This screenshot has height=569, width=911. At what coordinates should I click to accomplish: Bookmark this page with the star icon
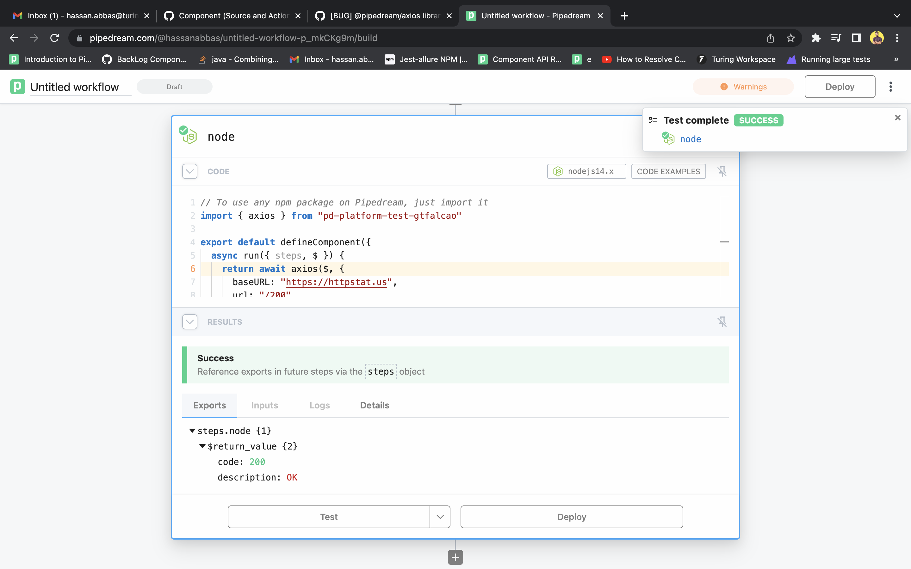click(790, 38)
